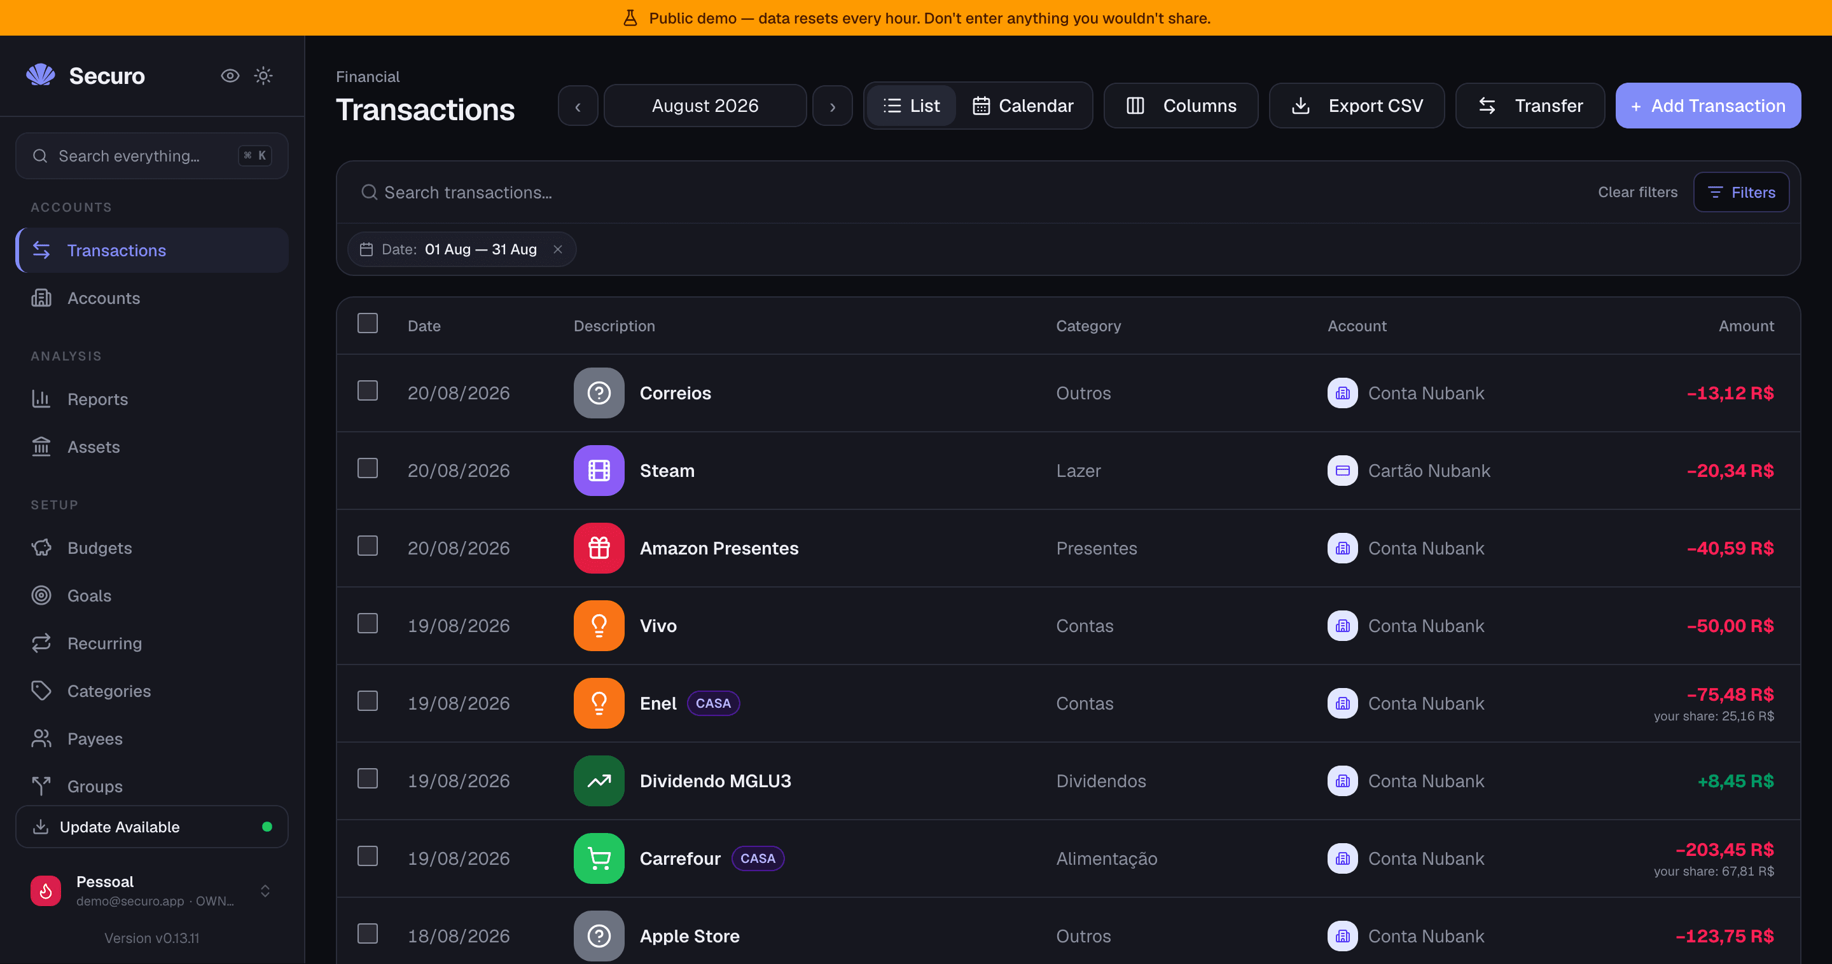Open the Columns selector

[1181, 106]
